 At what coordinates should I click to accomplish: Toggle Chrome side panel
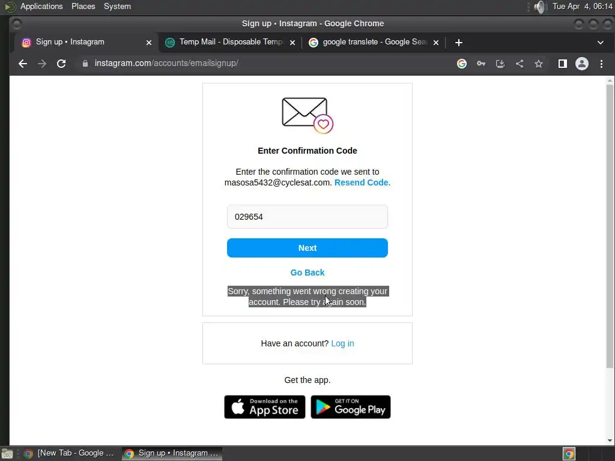click(x=562, y=64)
